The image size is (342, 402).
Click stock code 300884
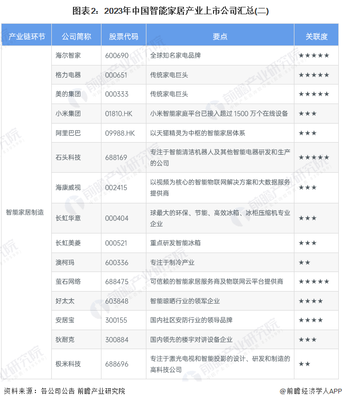tap(117, 340)
